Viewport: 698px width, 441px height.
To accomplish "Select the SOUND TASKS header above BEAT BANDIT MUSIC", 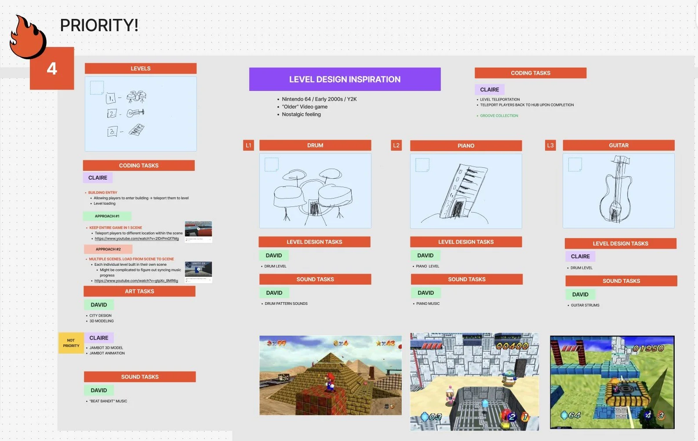I will [x=140, y=377].
